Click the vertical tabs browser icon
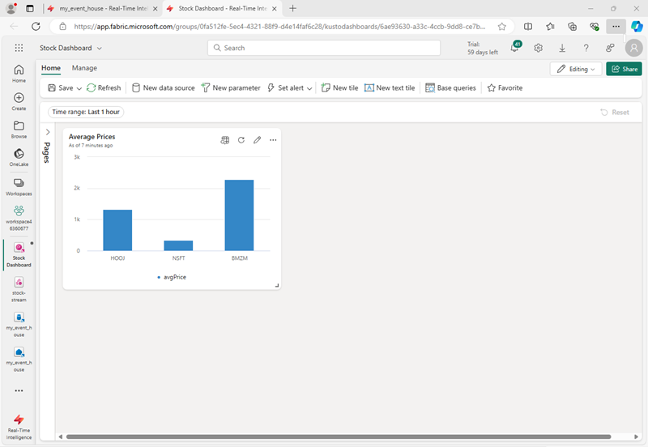The image size is (648, 447). 30,8
